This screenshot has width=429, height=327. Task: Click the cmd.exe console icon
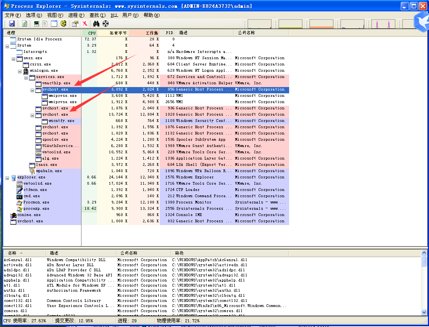[x=20, y=196]
